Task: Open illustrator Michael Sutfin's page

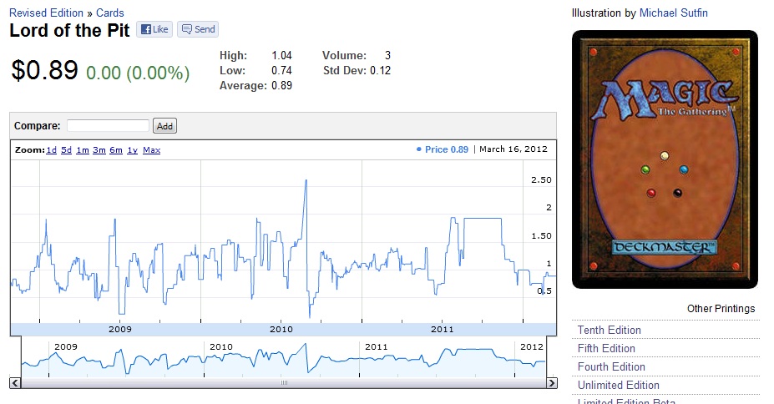Action: coord(673,13)
